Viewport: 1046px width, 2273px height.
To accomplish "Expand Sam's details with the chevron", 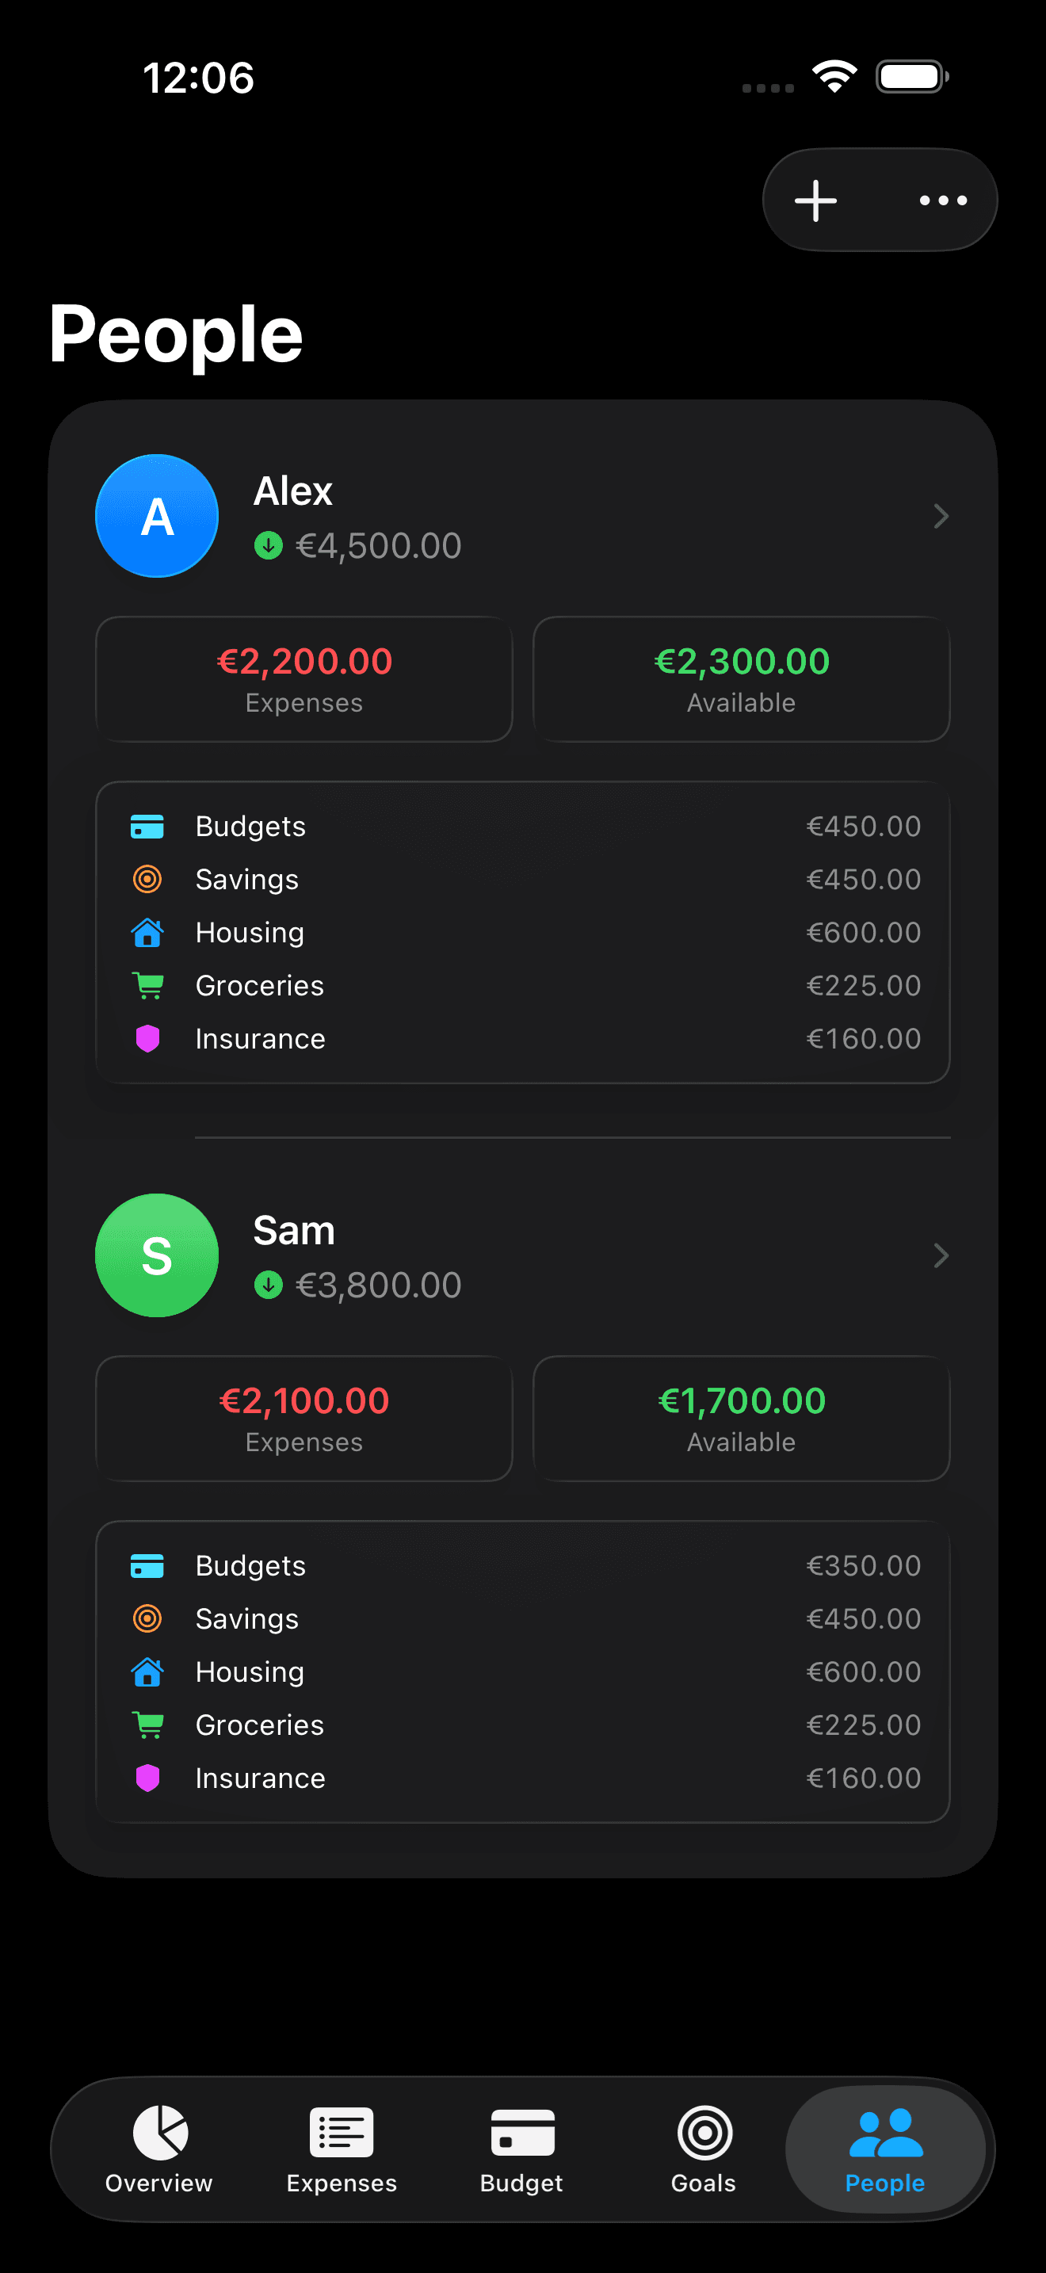I will [940, 1255].
